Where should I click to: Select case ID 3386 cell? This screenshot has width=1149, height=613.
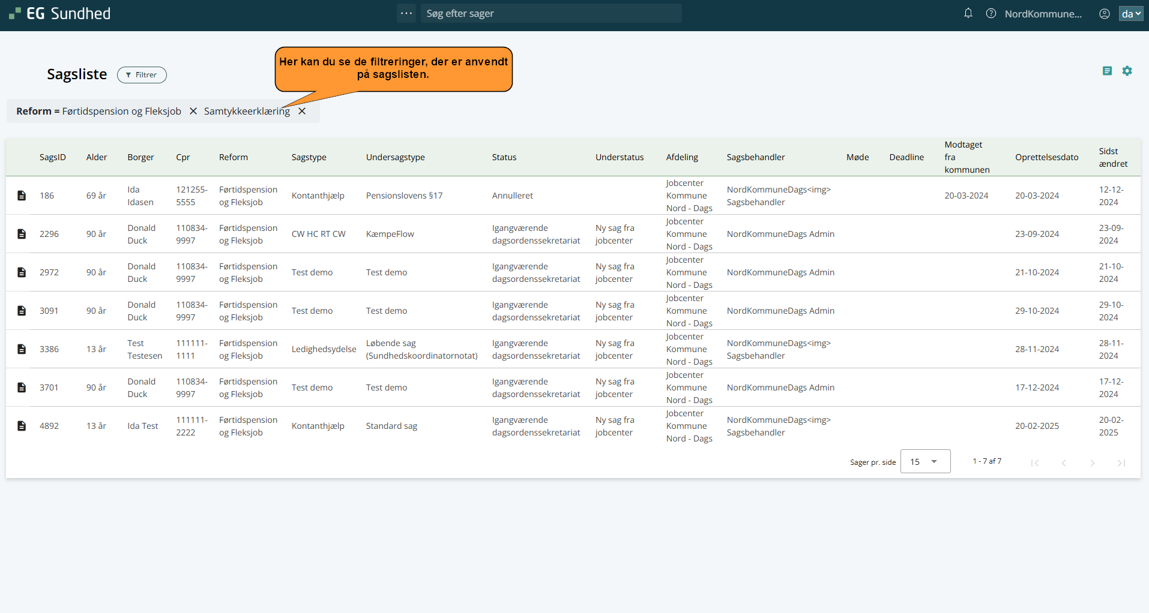(49, 349)
